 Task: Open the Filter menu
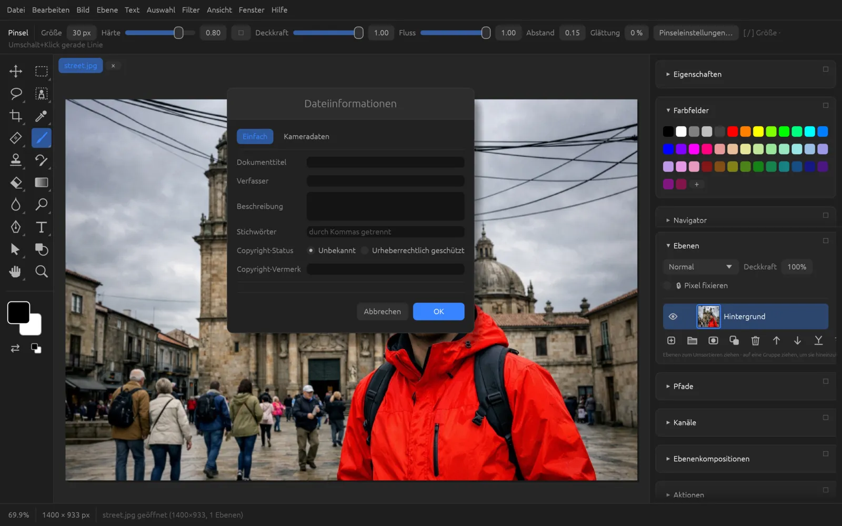(x=191, y=10)
